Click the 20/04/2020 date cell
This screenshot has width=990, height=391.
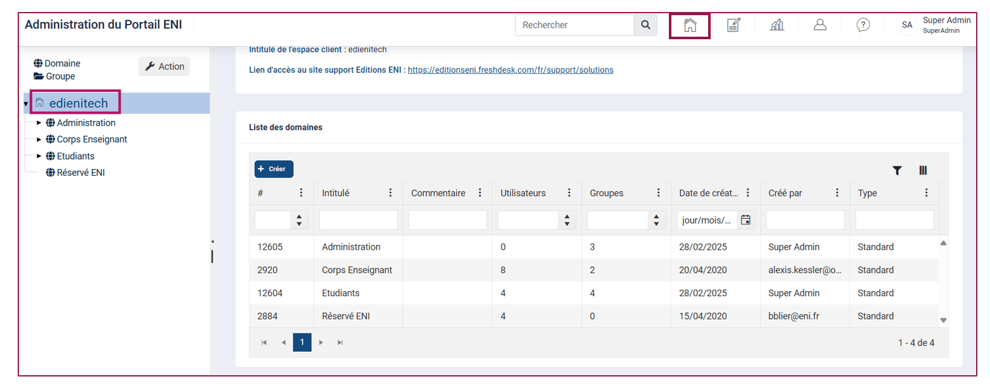(716, 270)
